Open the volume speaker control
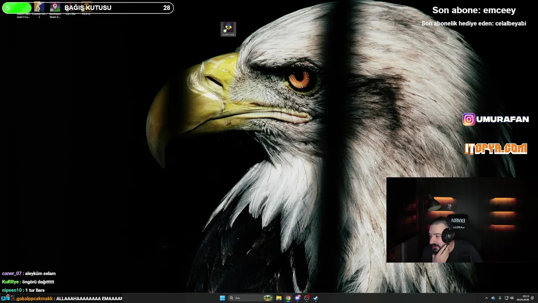The height and width of the screenshot is (303, 538). pyautogui.click(x=512, y=298)
